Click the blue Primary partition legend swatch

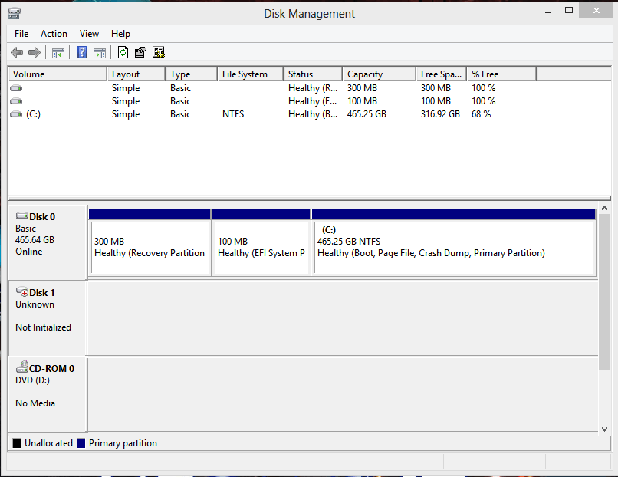click(81, 443)
